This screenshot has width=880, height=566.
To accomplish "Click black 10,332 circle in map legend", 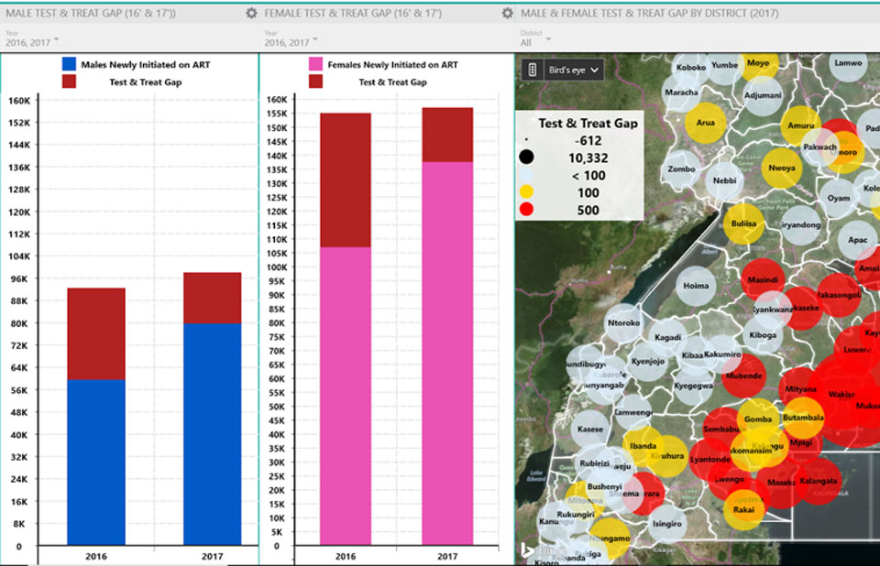I will pos(526,157).
